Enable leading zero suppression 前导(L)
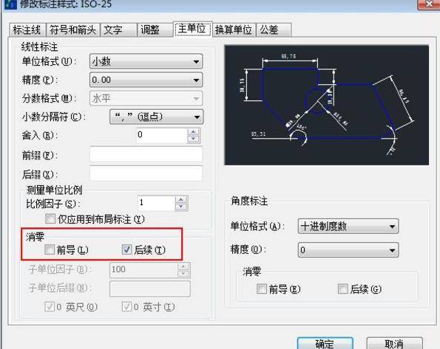Image resolution: width=440 pixels, height=349 pixels. 50,249
